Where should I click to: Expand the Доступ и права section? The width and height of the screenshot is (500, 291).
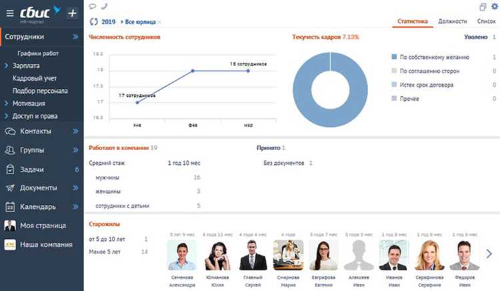[x=6, y=116]
